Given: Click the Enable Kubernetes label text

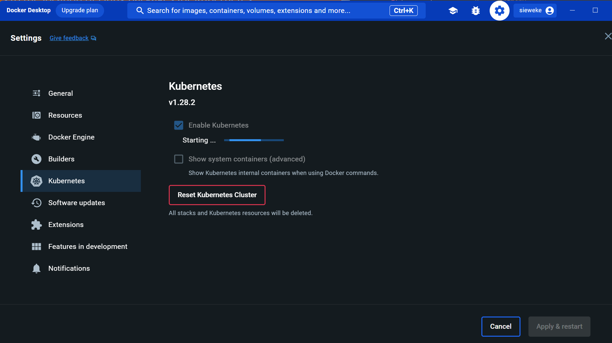Looking at the screenshot, I should (x=218, y=125).
